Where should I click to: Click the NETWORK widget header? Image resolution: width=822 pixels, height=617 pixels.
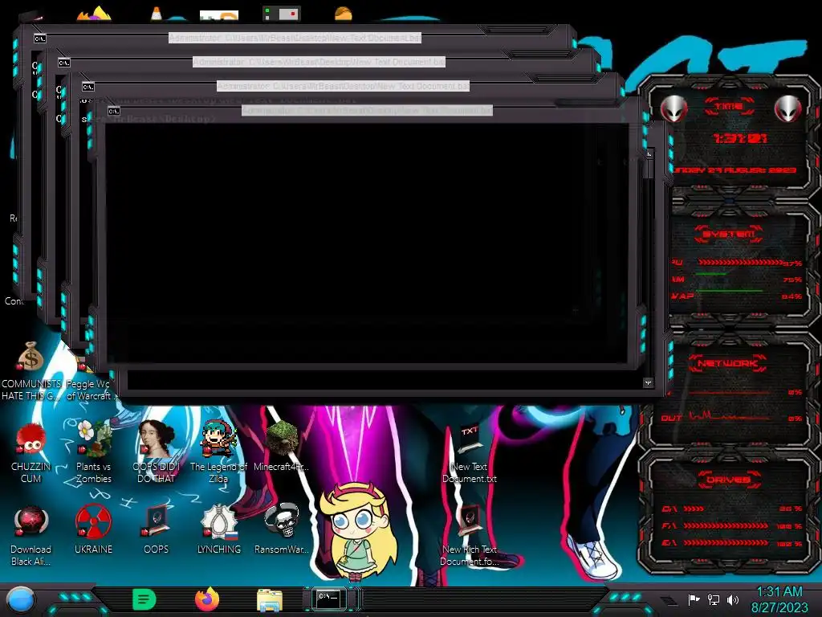[x=727, y=363]
